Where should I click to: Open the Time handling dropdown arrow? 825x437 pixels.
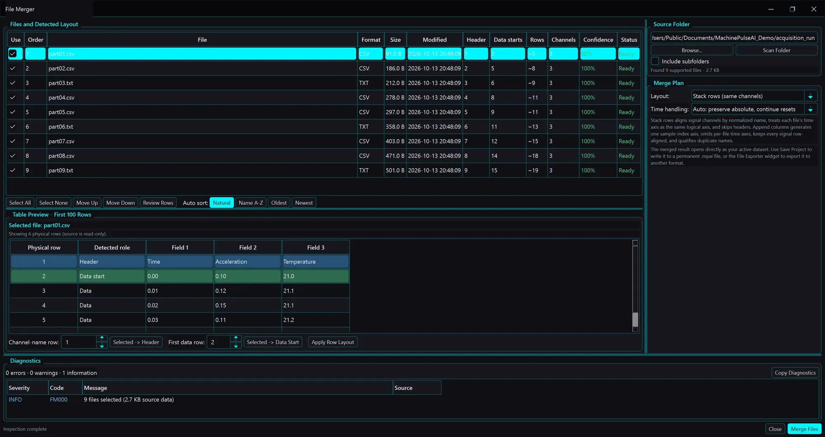coord(810,109)
